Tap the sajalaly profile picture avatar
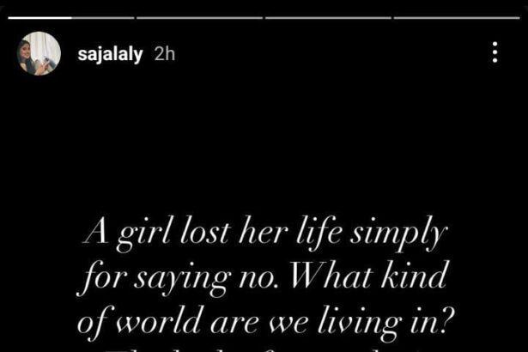528x352 pixels. pyautogui.click(x=38, y=53)
